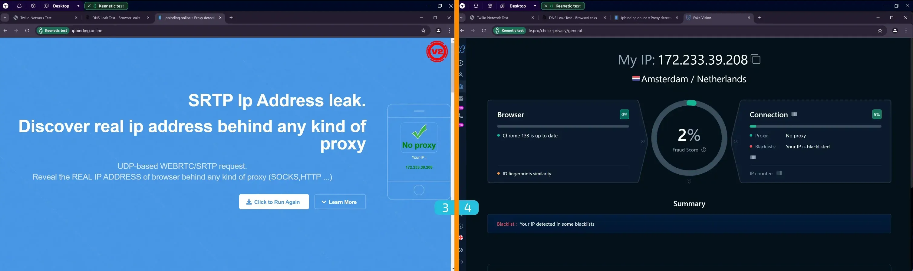Click the 'Your IP is blacklisted' text

click(807, 147)
